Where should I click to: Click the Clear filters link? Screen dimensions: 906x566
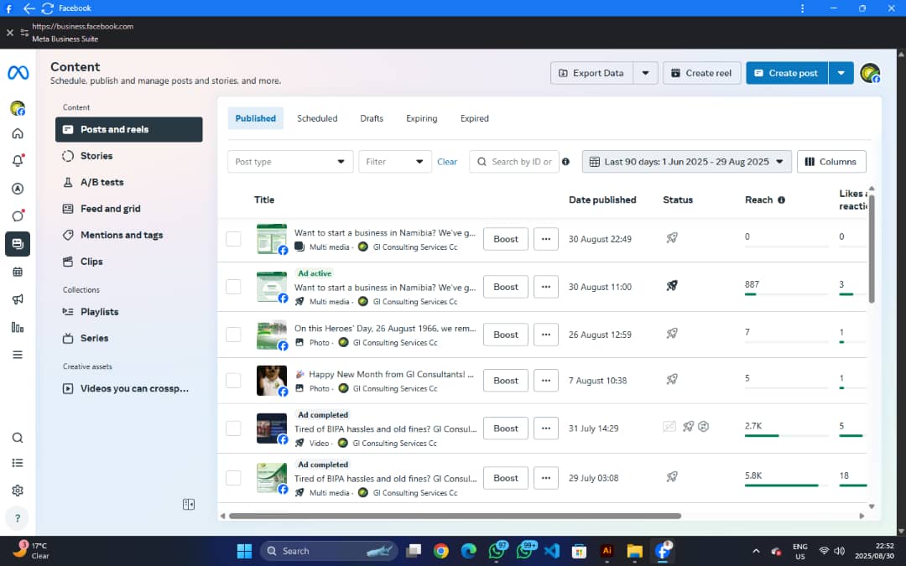point(447,162)
